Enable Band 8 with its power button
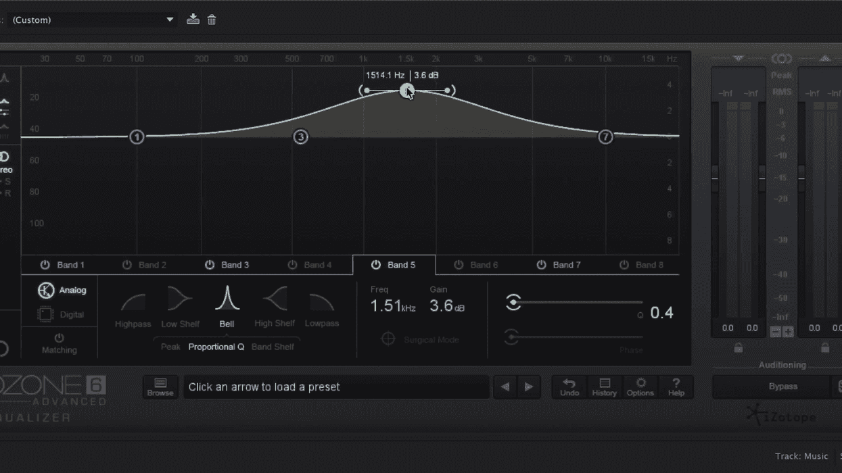This screenshot has height=473, width=842. 624,265
